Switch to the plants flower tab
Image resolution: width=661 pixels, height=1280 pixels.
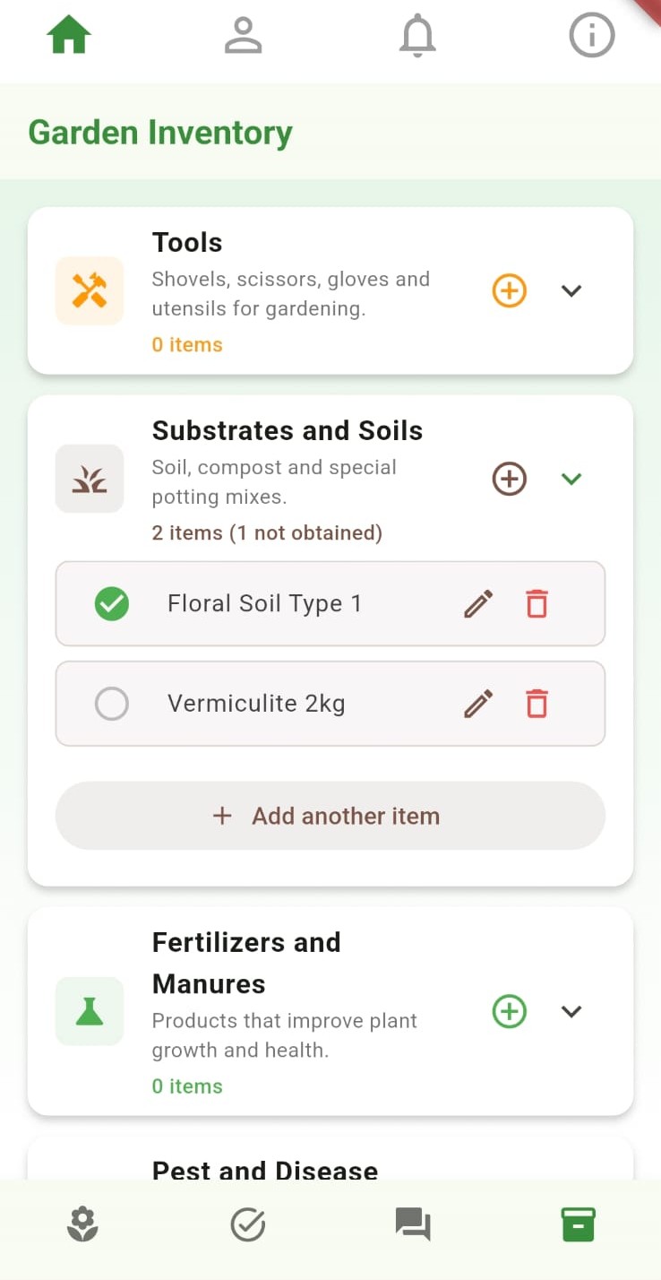click(x=82, y=1224)
